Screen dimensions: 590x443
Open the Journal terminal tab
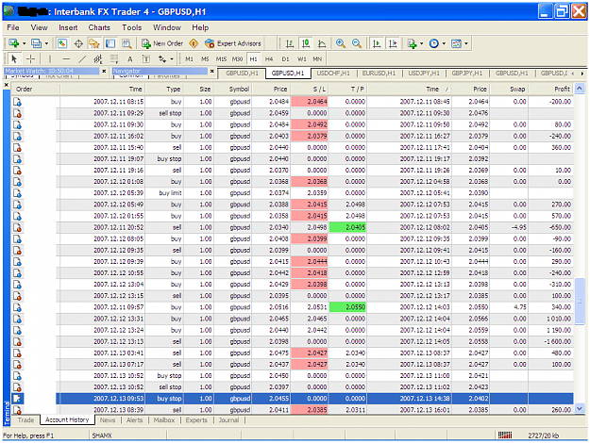(x=228, y=420)
